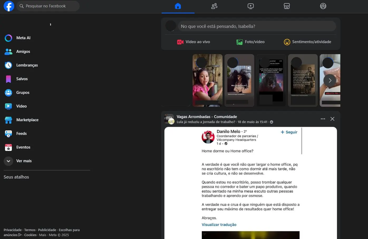Open Meta AI from the sidebar
This screenshot has width=368, height=239.
pyautogui.click(x=23, y=38)
